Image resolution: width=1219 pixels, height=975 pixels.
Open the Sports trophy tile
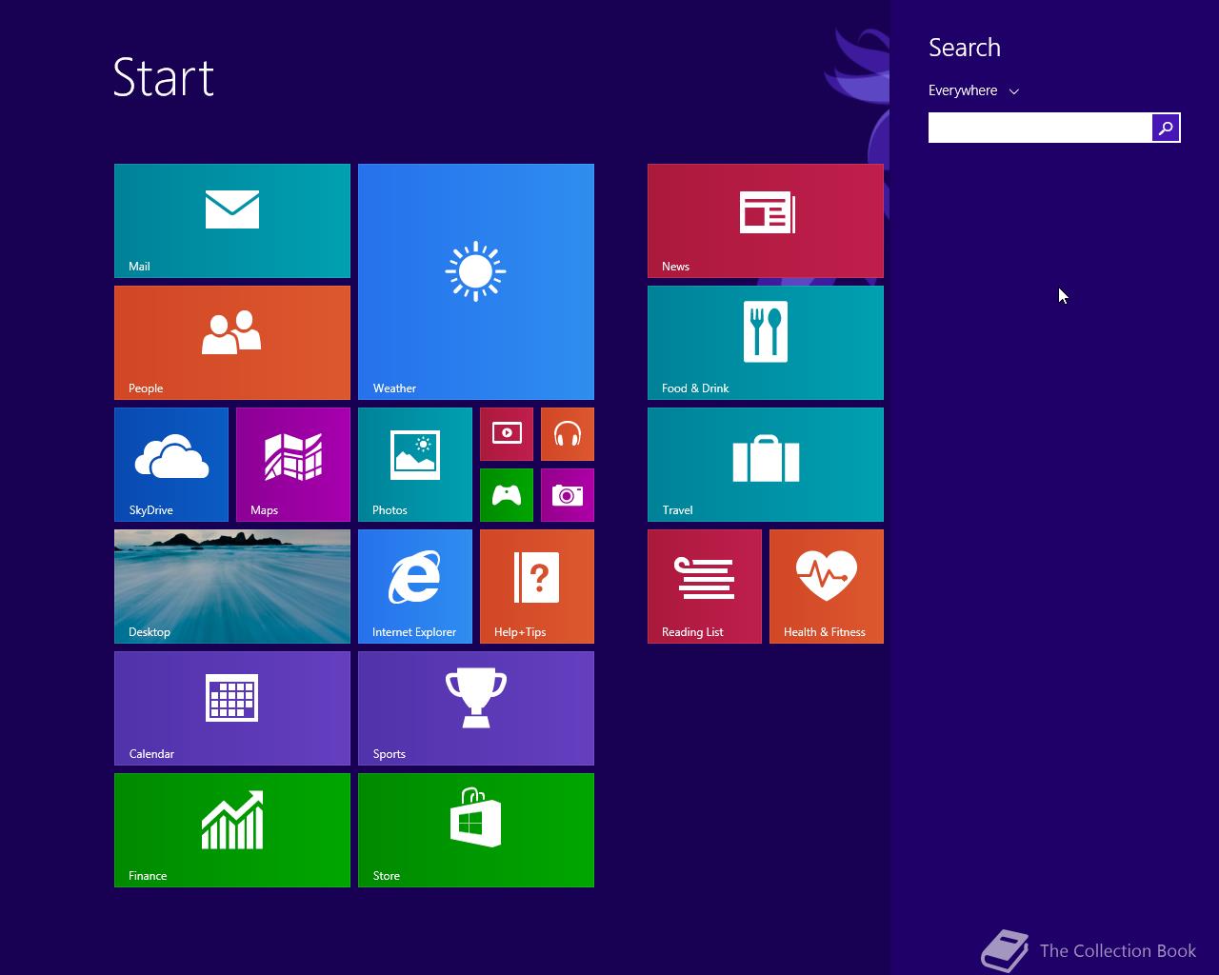476,708
